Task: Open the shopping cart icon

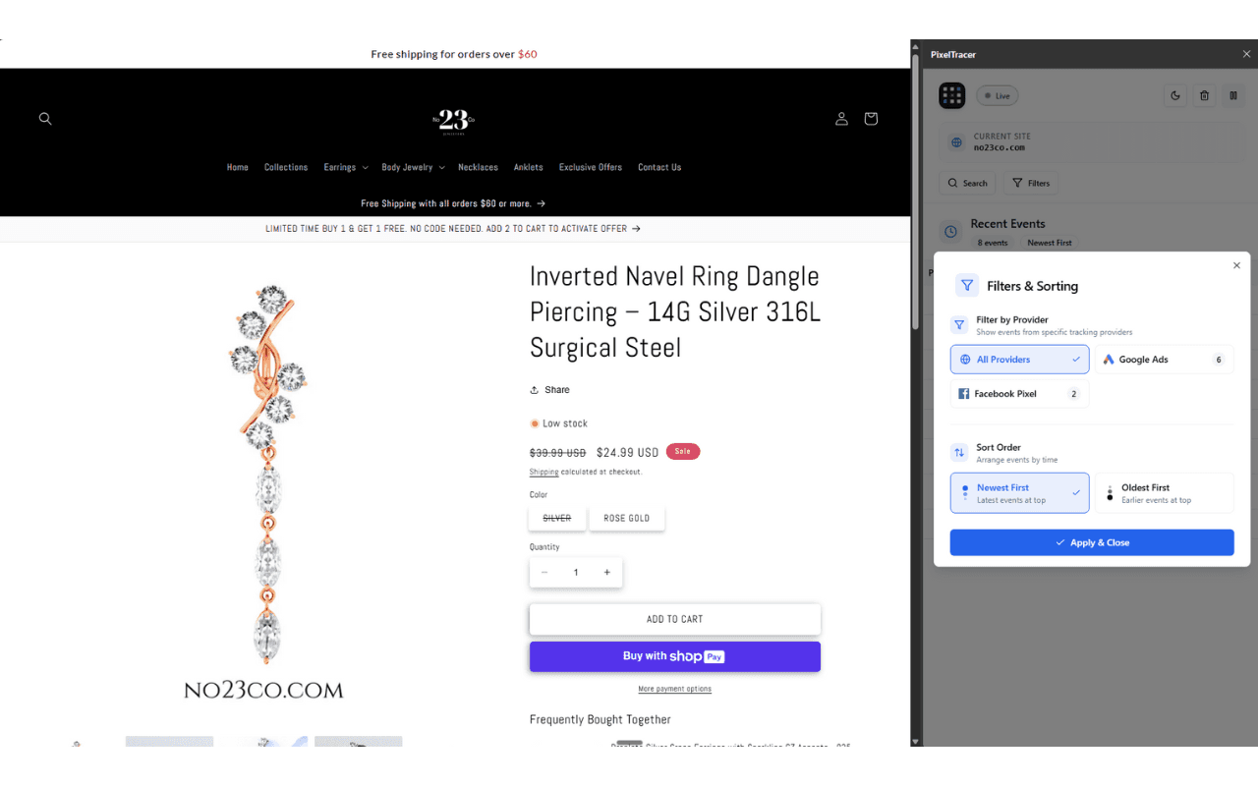Action: (871, 119)
